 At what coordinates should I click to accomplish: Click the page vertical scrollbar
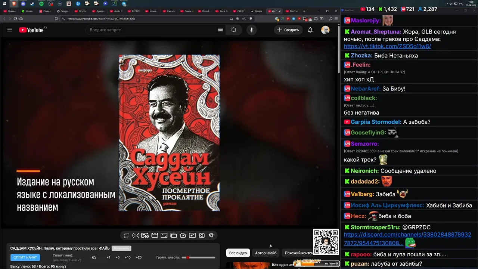tap(339, 49)
